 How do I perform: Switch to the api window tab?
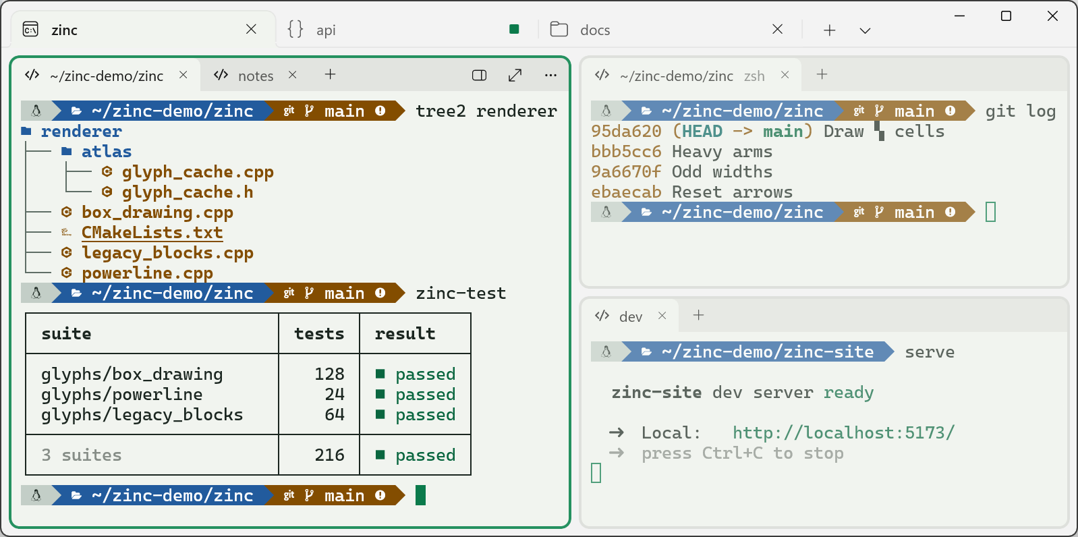pyautogui.click(x=405, y=30)
